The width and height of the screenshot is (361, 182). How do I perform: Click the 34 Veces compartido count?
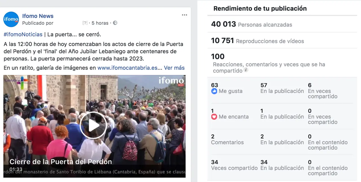click(x=234, y=165)
